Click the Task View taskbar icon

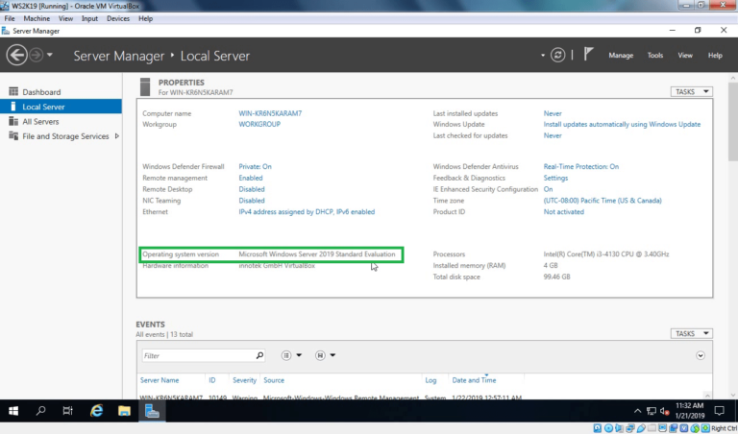pyautogui.click(x=68, y=411)
